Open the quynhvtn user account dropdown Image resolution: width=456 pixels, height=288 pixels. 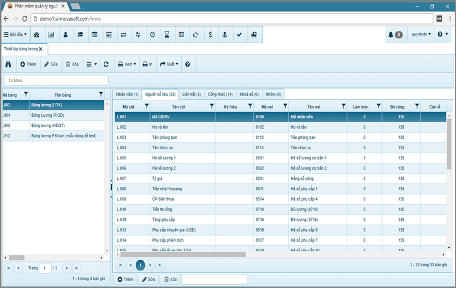421,35
